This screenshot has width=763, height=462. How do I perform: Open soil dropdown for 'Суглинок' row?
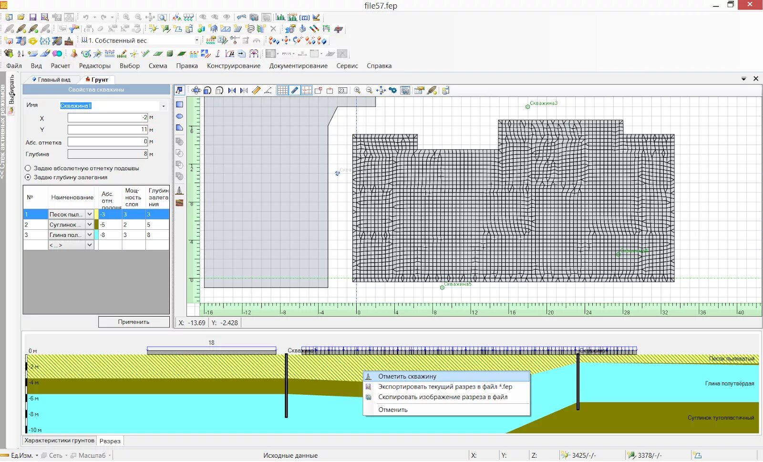click(x=89, y=225)
